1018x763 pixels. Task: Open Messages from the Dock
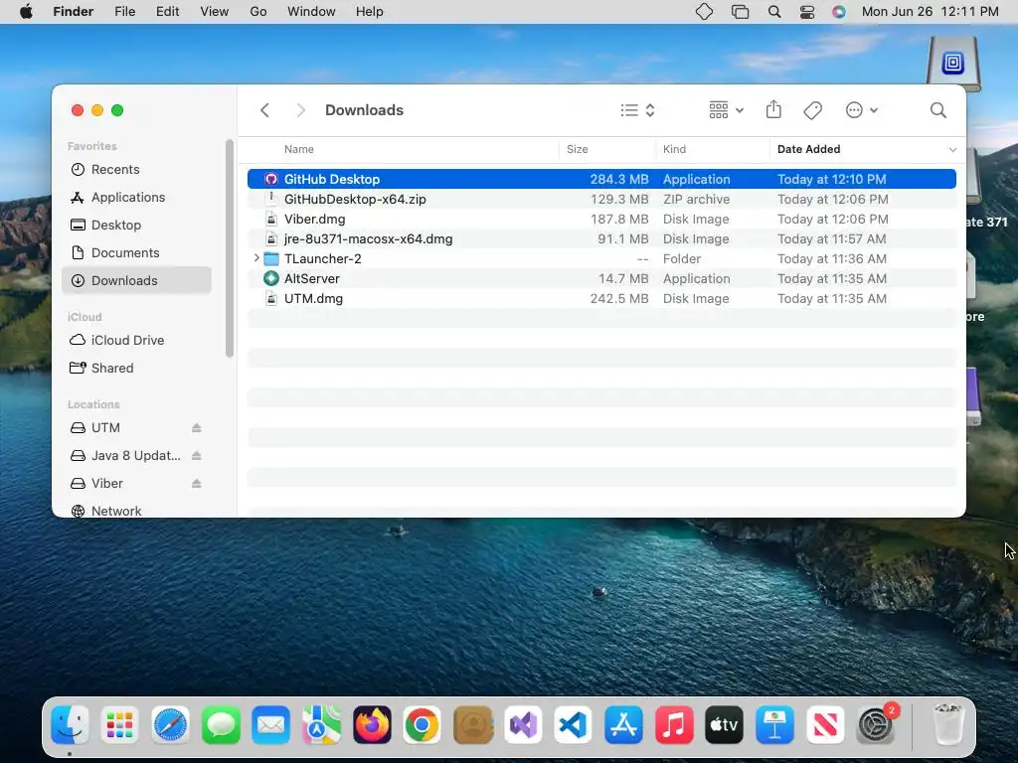point(221,724)
